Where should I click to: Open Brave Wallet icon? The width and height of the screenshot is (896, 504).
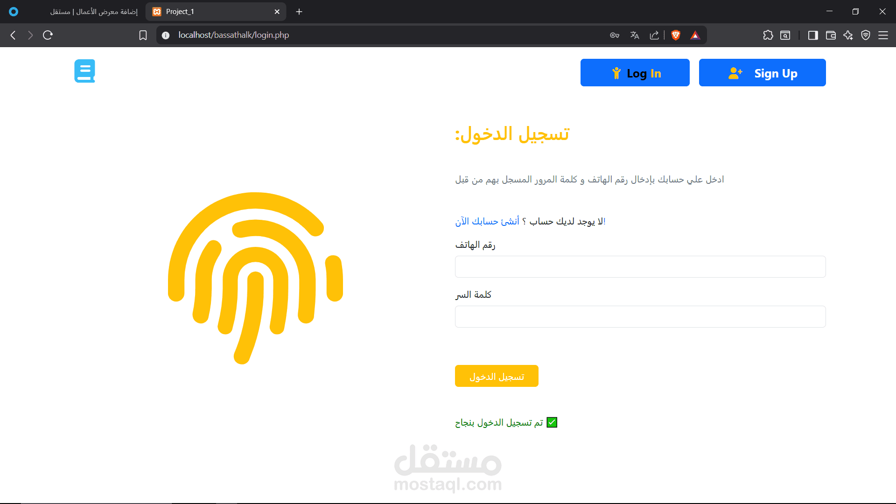pyautogui.click(x=830, y=35)
